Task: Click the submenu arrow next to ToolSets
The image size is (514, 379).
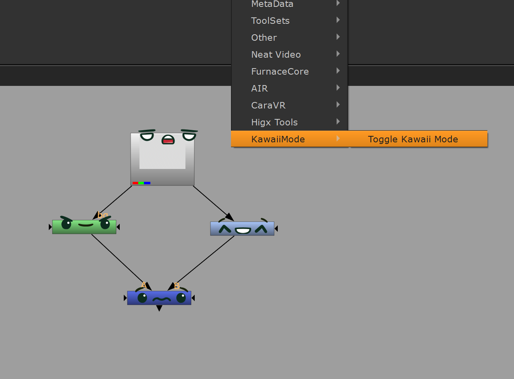Action: 338,20
